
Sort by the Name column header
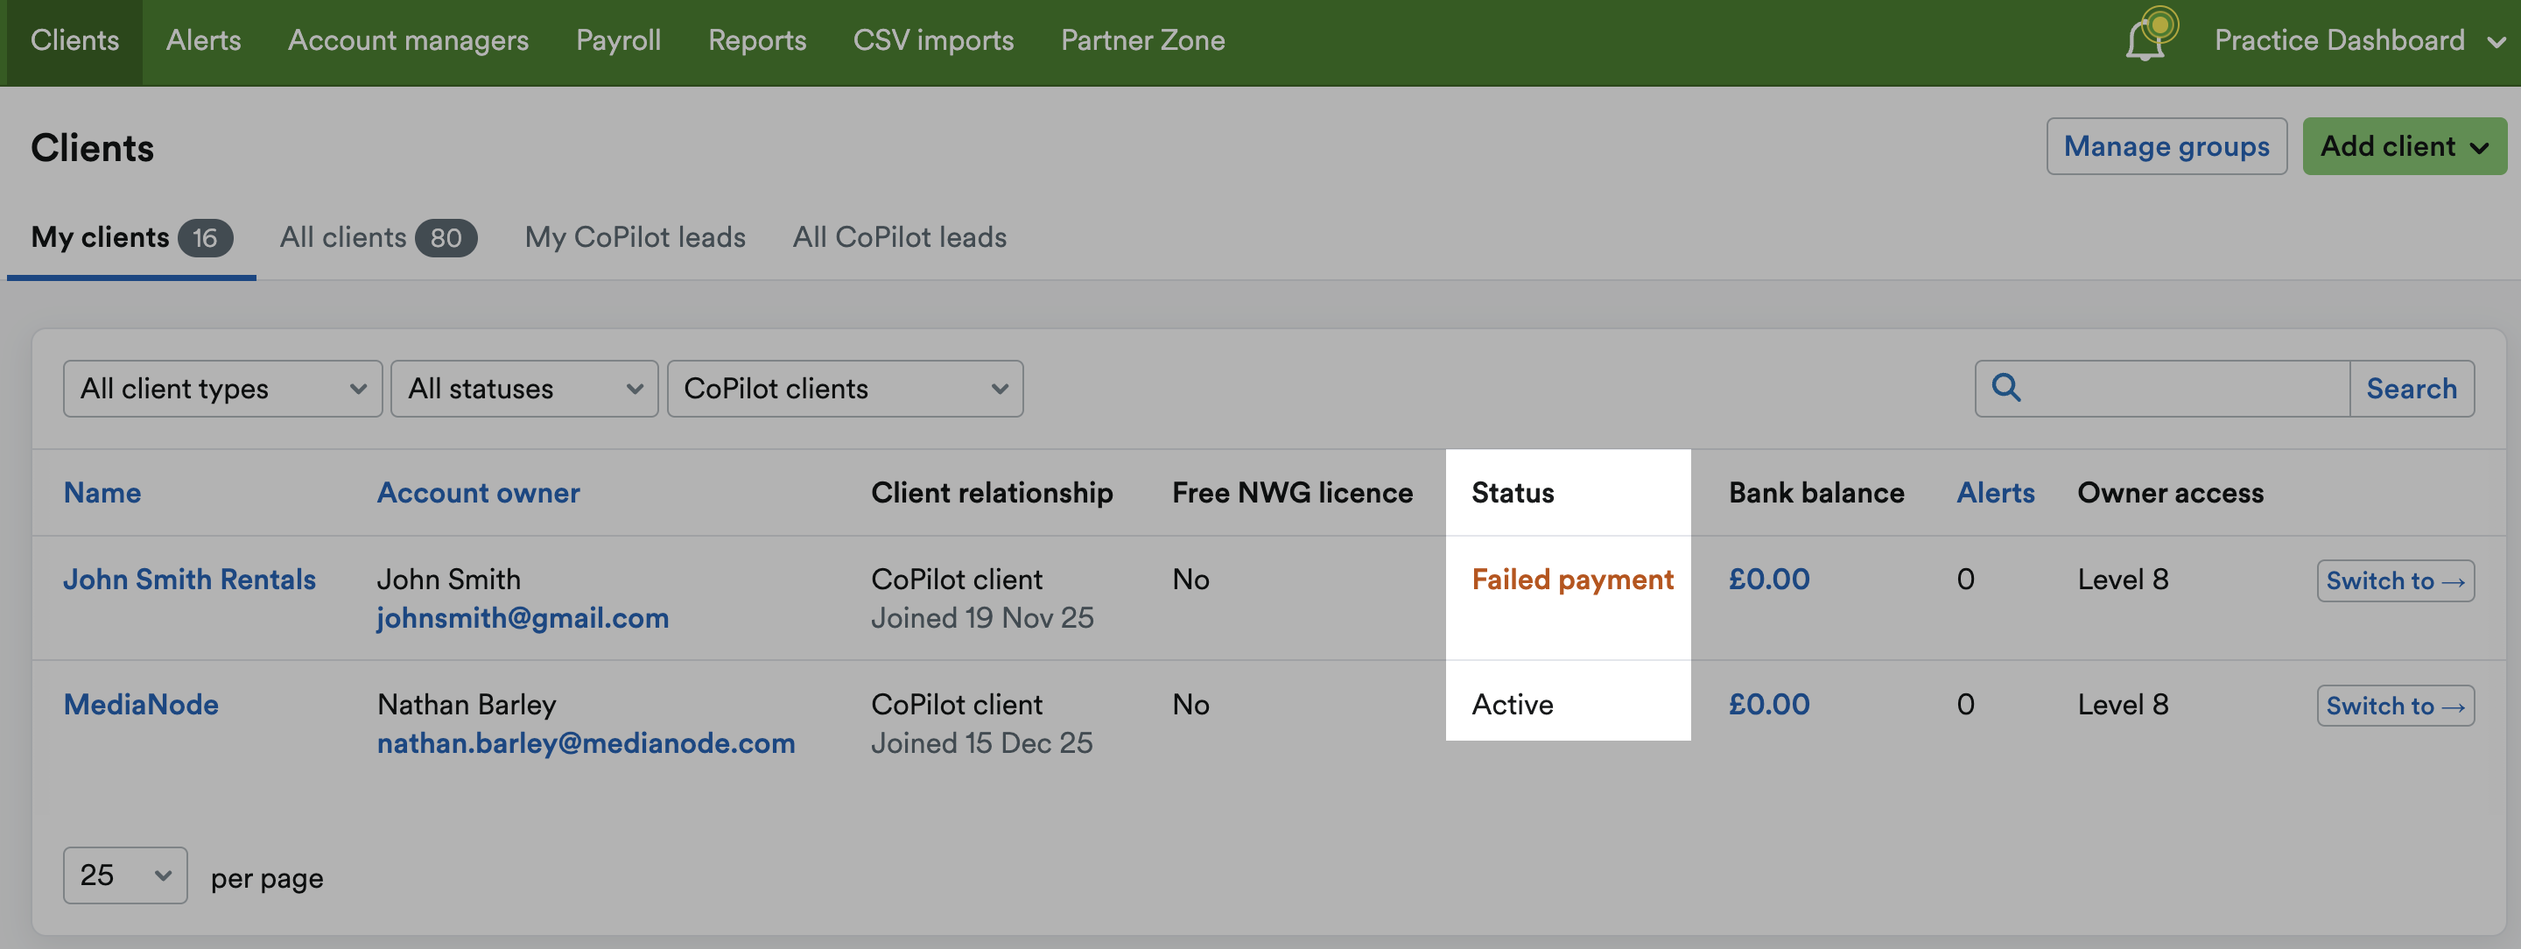[102, 492]
